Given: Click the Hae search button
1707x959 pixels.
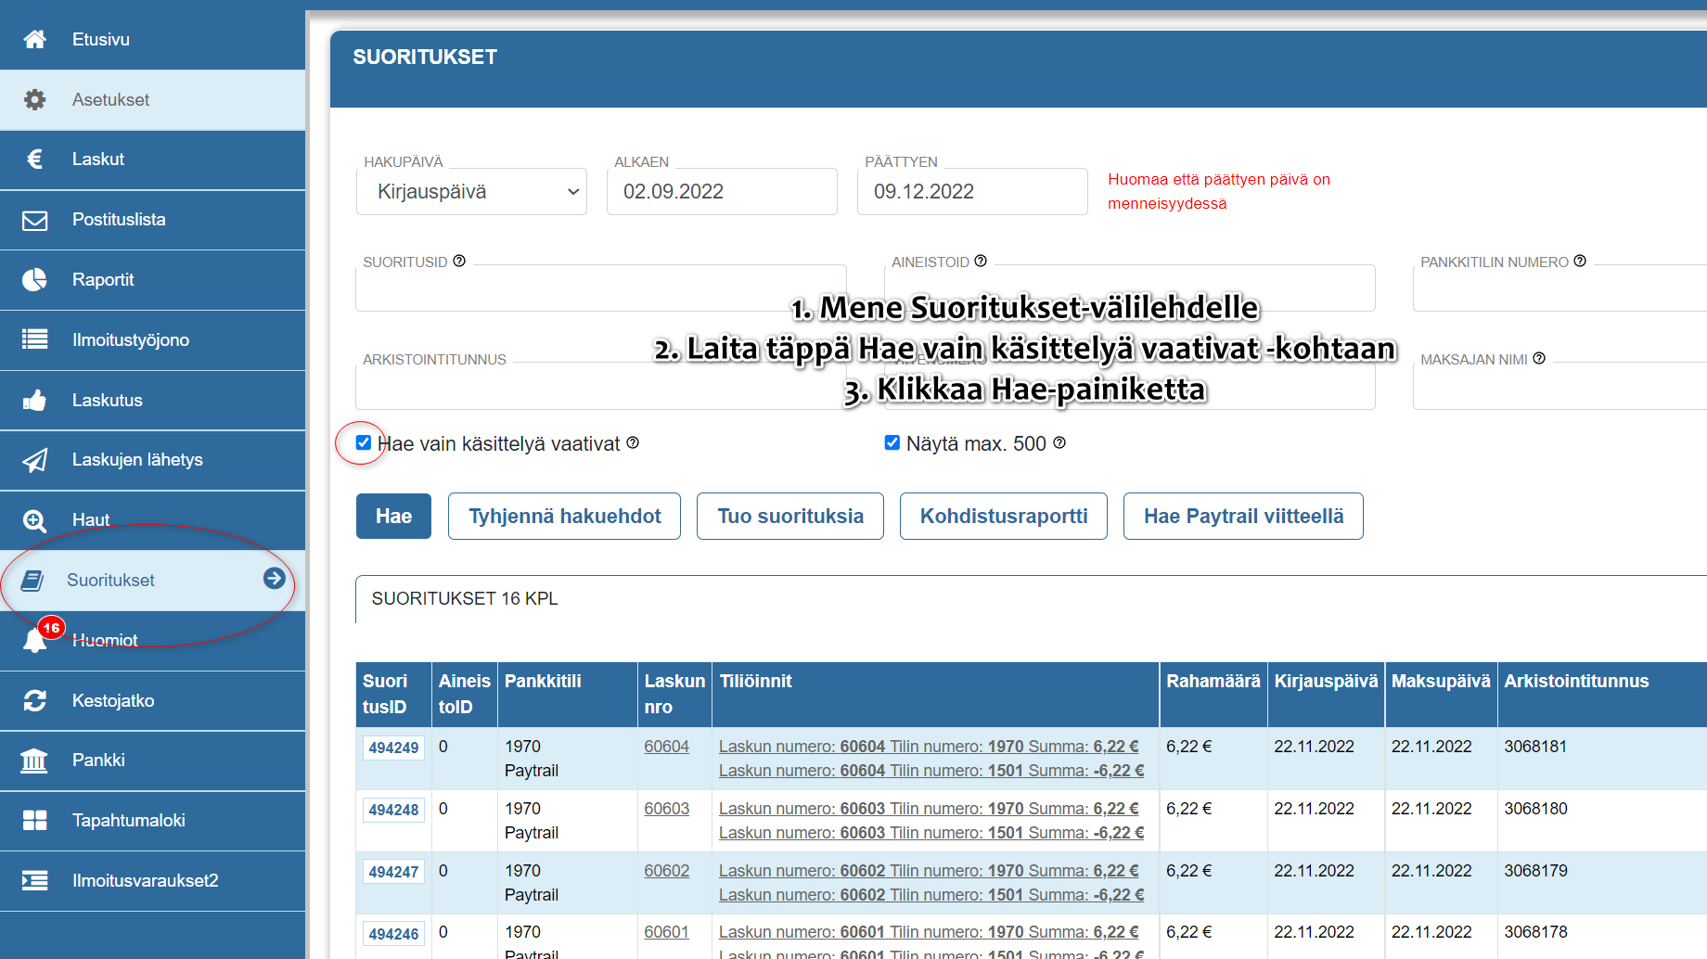Looking at the screenshot, I should [393, 516].
